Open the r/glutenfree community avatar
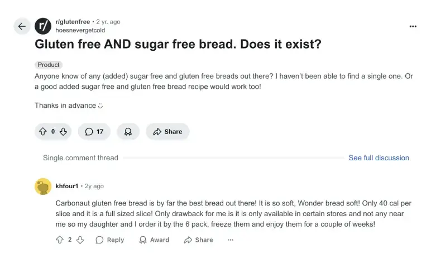 pyautogui.click(x=43, y=26)
